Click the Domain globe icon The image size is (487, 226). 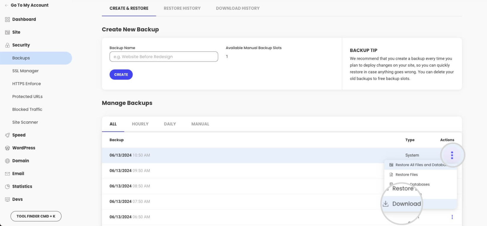(7, 161)
